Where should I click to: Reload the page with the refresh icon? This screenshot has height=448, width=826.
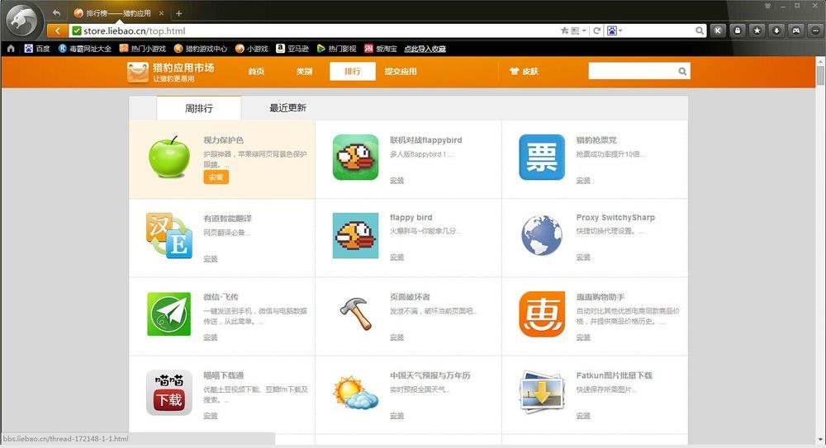tap(597, 31)
